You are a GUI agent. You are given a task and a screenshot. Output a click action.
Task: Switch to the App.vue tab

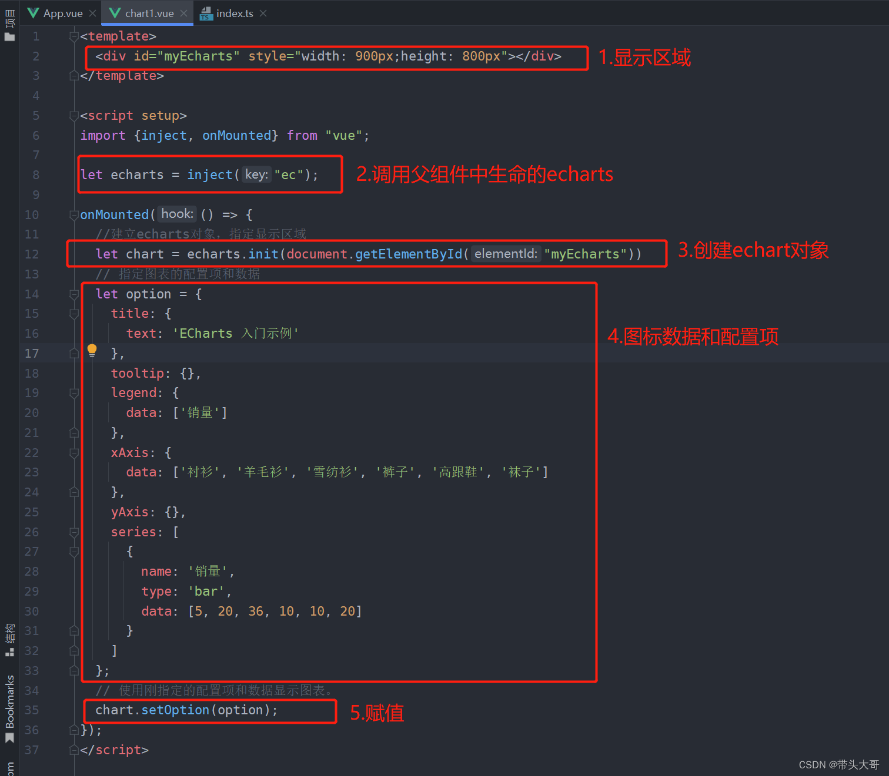(63, 13)
